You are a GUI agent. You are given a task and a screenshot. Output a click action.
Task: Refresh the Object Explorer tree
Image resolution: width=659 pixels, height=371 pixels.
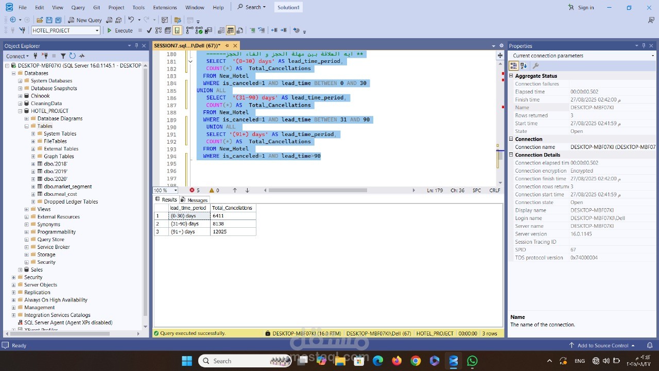(72, 56)
